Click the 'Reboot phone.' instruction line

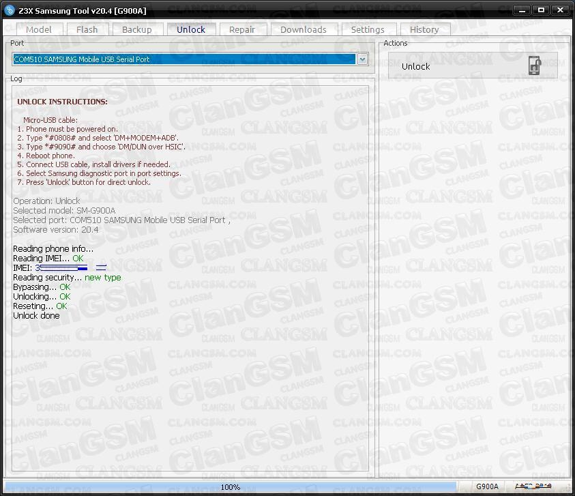[x=46, y=156]
